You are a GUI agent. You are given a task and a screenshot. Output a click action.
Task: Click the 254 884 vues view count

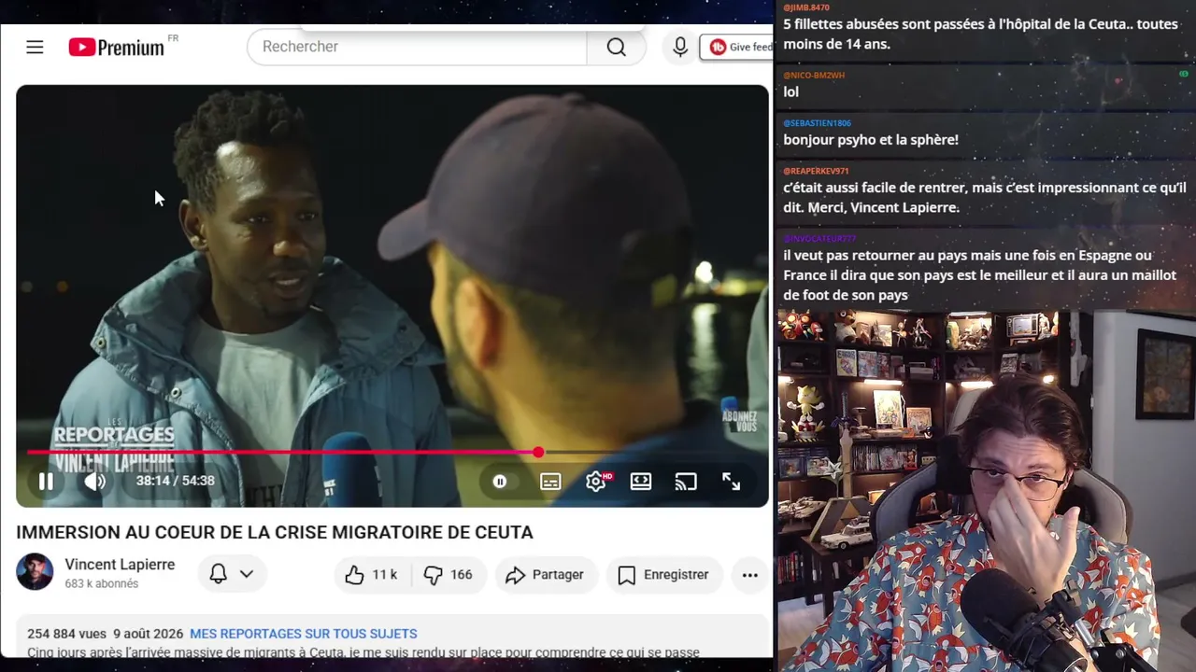point(66,634)
